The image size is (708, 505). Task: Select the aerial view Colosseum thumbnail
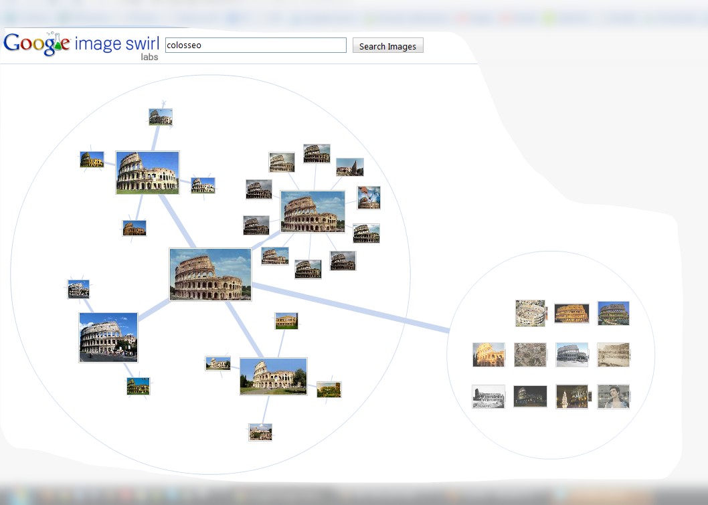pyautogui.click(x=530, y=313)
